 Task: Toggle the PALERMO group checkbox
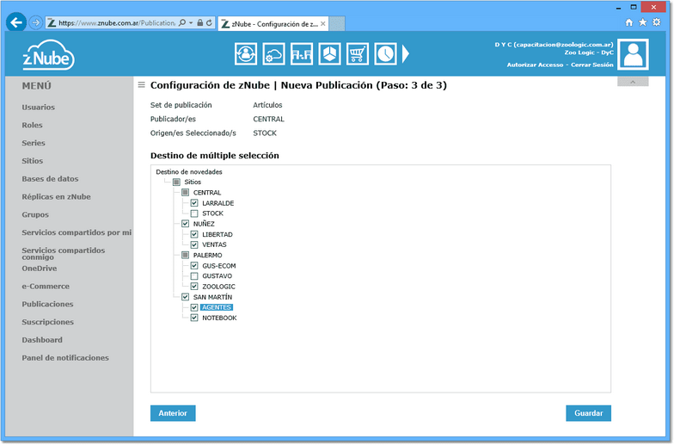point(186,255)
